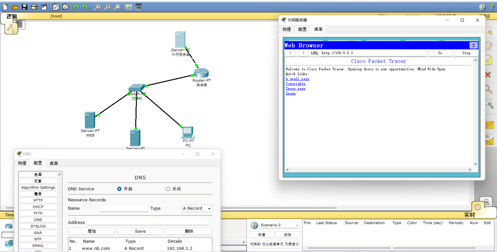Click the logical workspace navigation icon
Image resolution: width=497 pixels, height=252 pixels.
coord(11,28)
